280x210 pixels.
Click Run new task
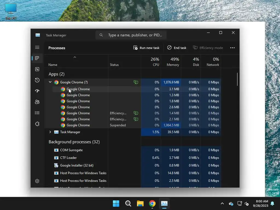146,48
